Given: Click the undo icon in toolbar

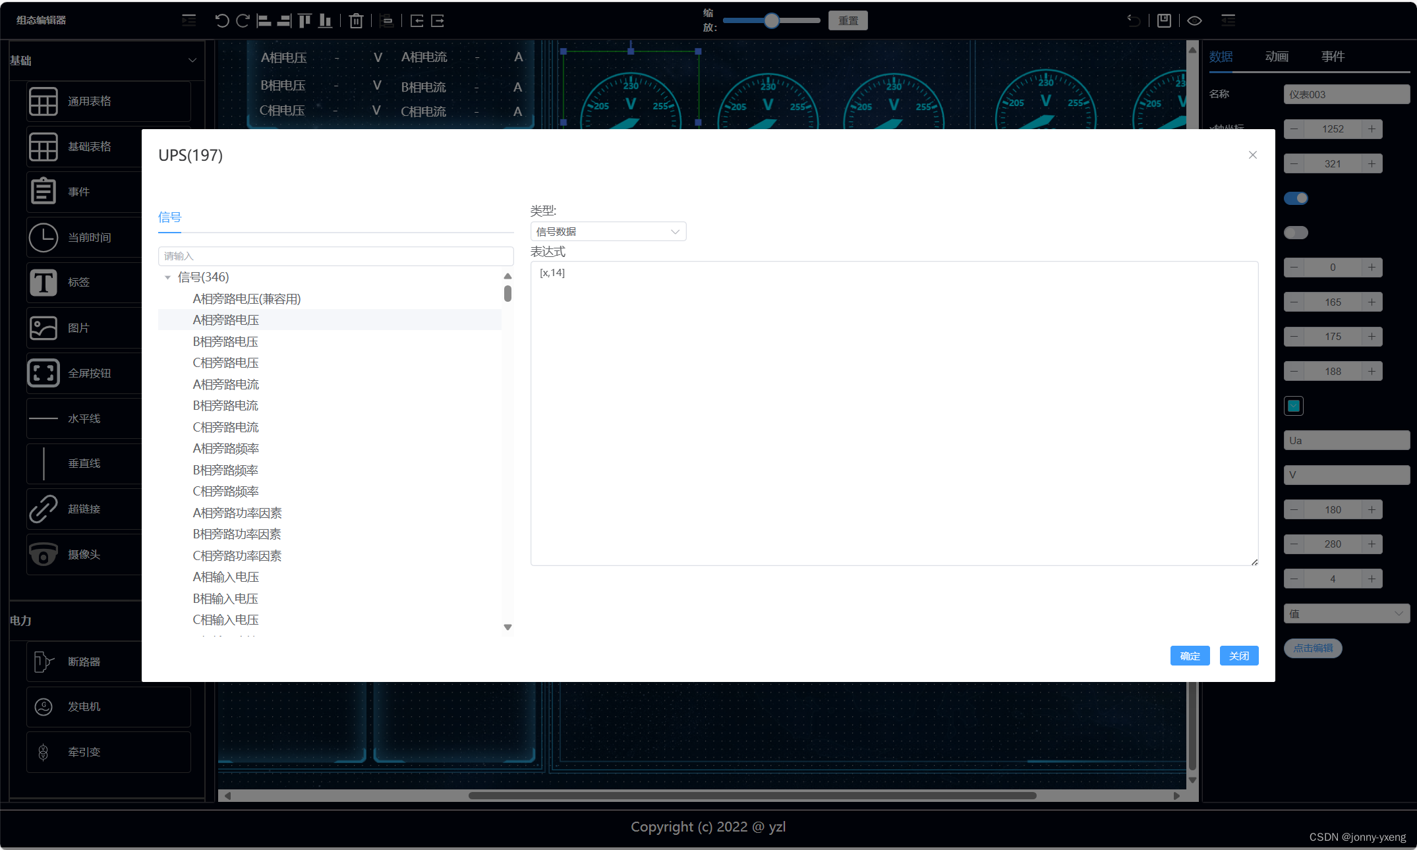Looking at the screenshot, I should pyautogui.click(x=221, y=21).
